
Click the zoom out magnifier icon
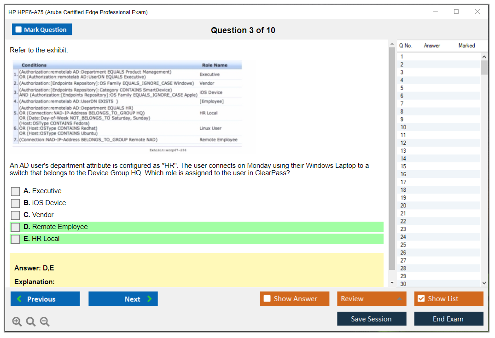pos(45,322)
